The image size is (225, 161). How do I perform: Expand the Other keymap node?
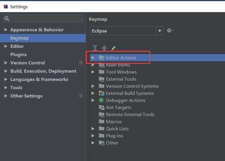93,143
